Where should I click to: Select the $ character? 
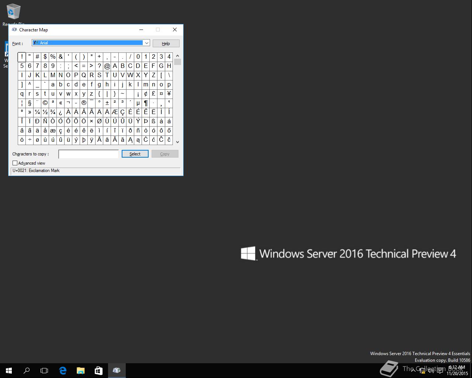click(45, 56)
